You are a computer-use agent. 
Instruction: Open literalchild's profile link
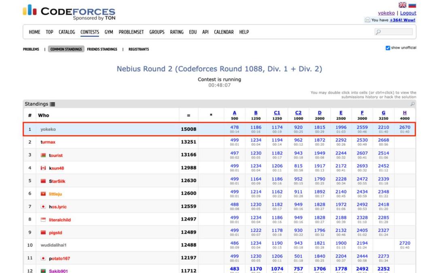tap(60, 220)
